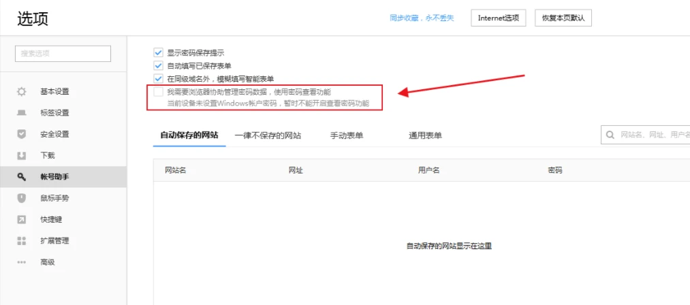Image resolution: width=690 pixels, height=305 pixels.
Task: Tick the 我需要浏览器协助管理密码数据 checkbox
Action: click(159, 92)
